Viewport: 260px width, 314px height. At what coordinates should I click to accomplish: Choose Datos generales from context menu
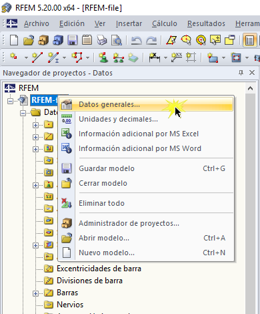tap(146, 104)
